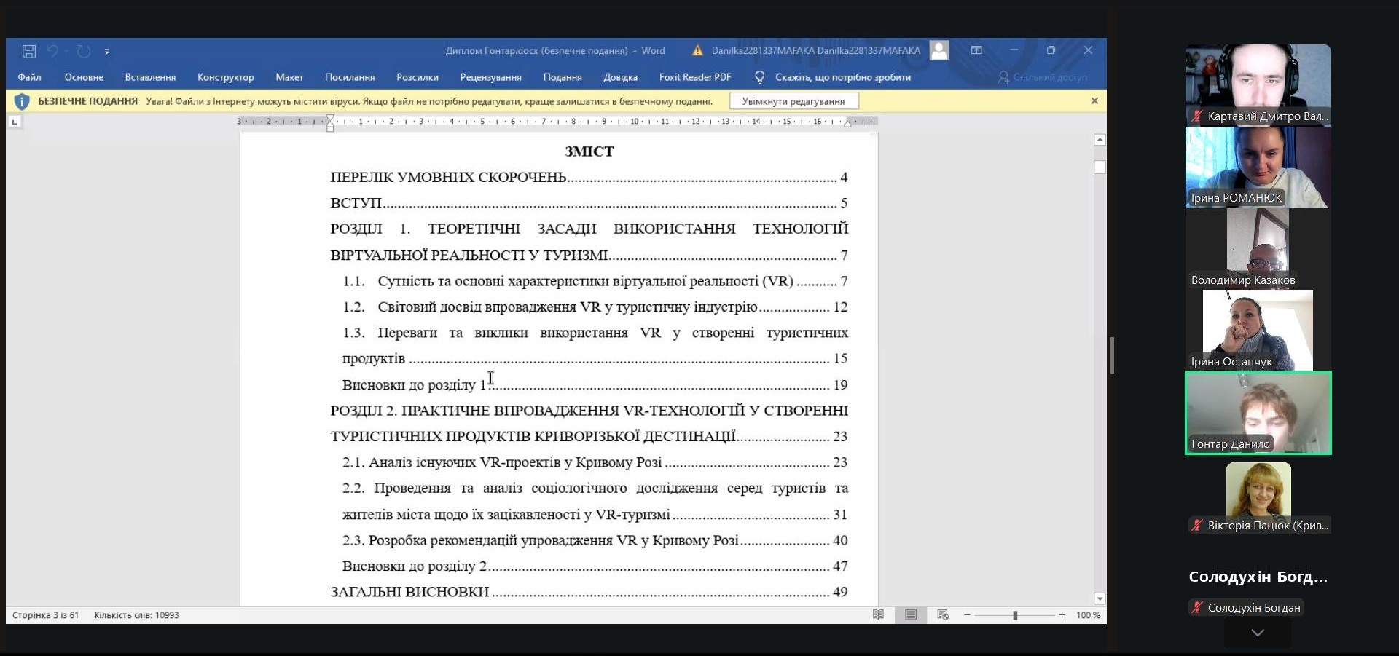Click the zoom slider handle

tap(1015, 615)
